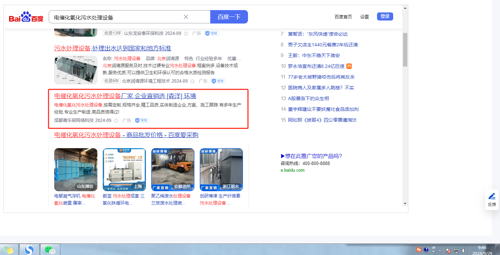Expand the arrow beside 北京润清源环境工程技术 2024-09
500x255 pixels.
tap(192, 81)
